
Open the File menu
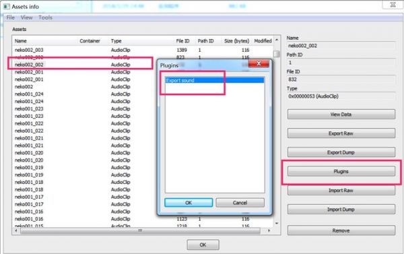pos(11,18)
